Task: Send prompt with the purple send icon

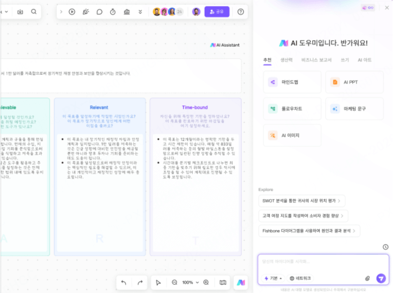Action: pyautogui.click(x=381, y=278)
